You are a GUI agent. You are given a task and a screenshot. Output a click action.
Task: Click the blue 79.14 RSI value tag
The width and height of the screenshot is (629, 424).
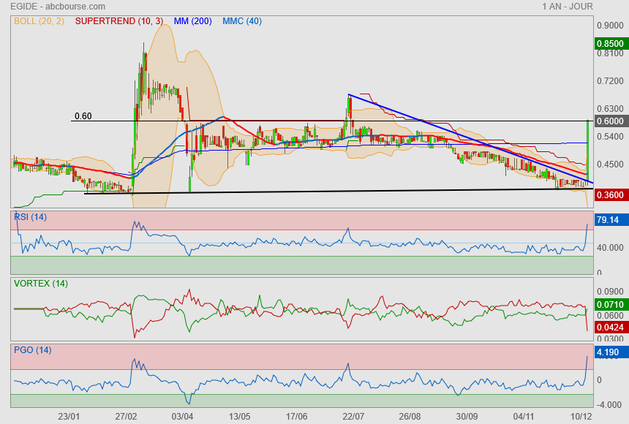tap(609, 219)
